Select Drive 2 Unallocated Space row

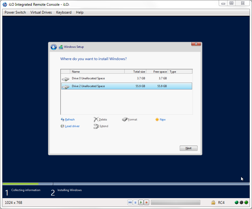(x=126, y=86)
